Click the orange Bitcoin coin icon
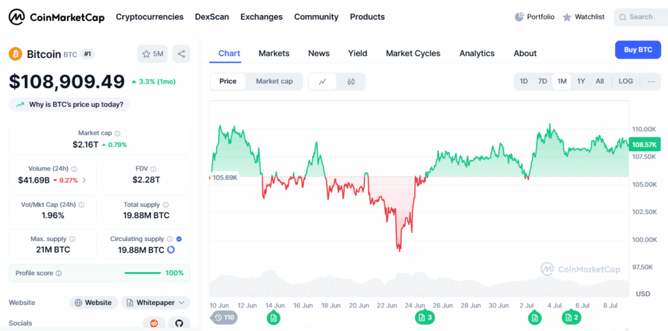 (16, 54)
